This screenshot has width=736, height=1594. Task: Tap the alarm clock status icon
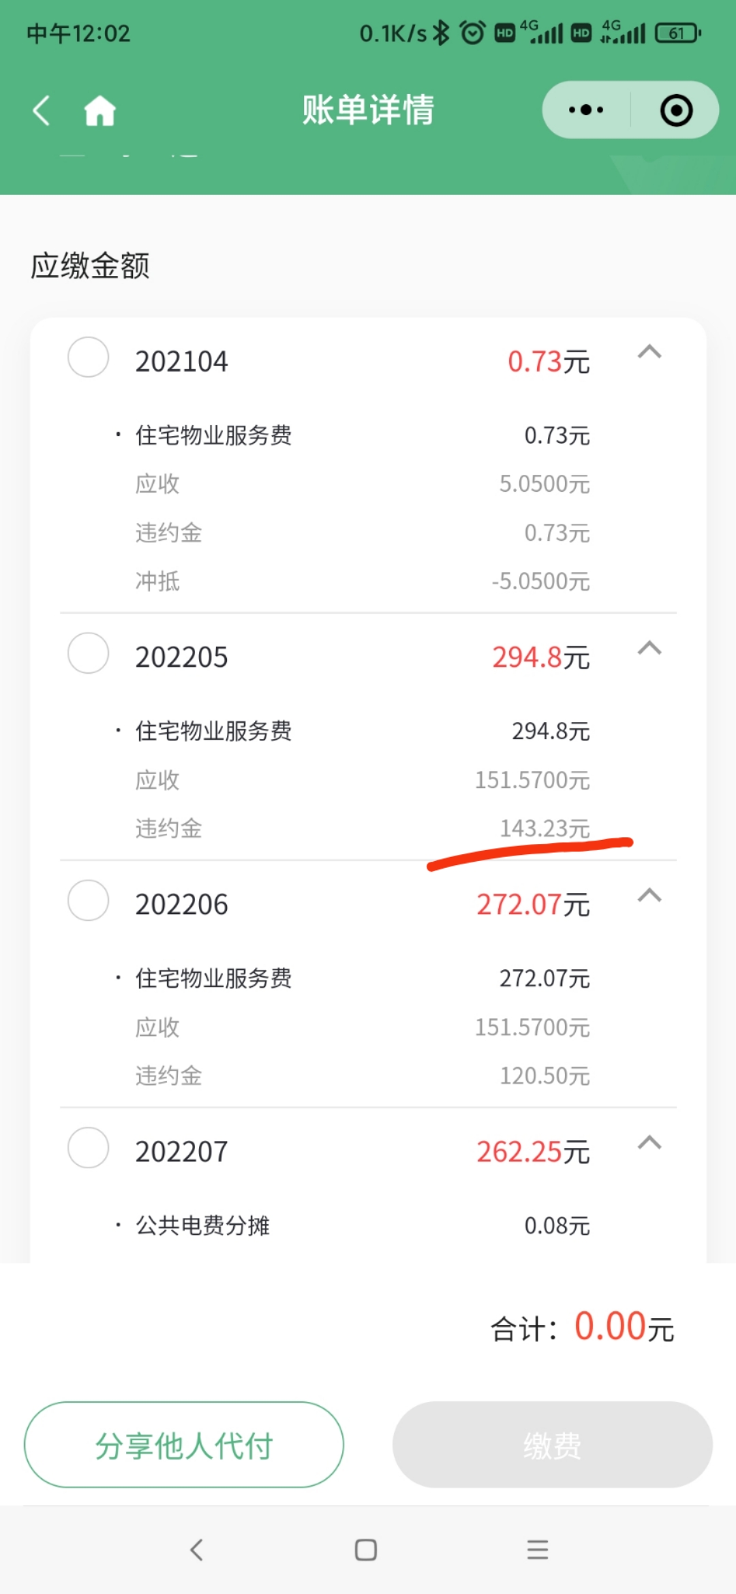(472, 33)
